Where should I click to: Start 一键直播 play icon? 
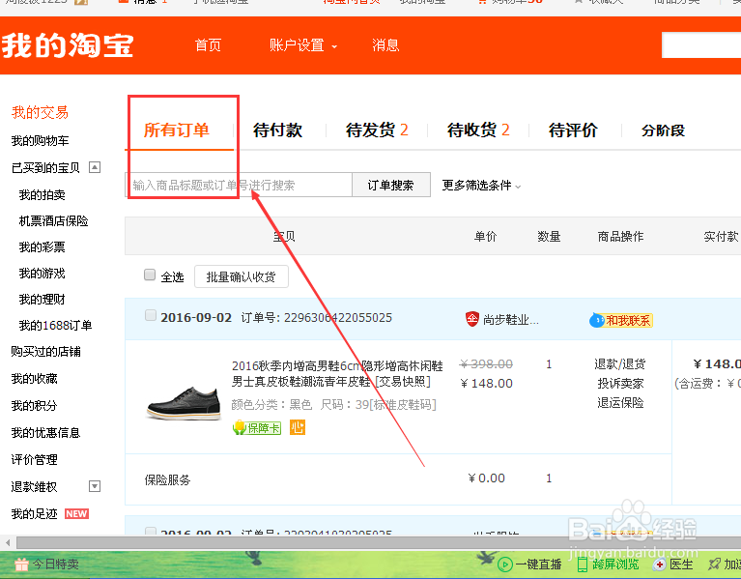coord(505,565)
